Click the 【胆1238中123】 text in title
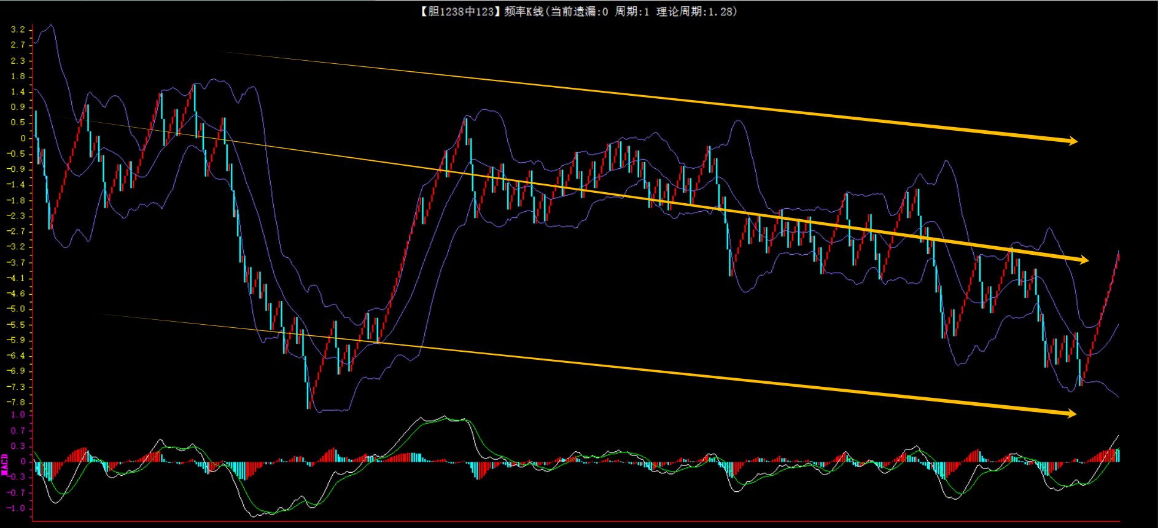Viewport: 1158px width, 528px height. pyautogui.click(x=460, y=12)
